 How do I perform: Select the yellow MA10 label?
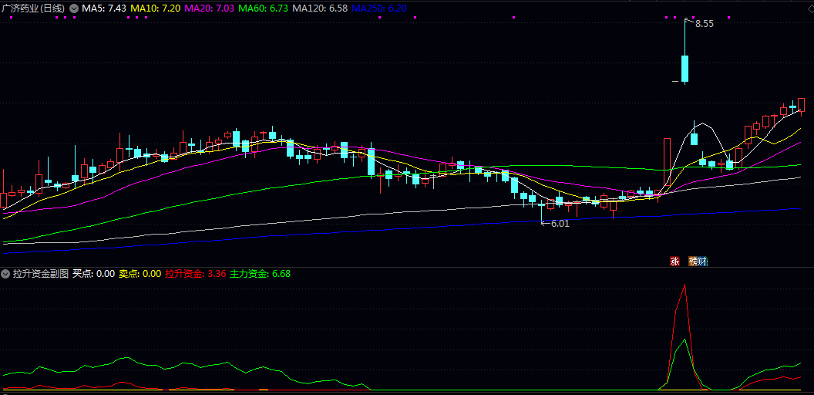click(156, 8)
